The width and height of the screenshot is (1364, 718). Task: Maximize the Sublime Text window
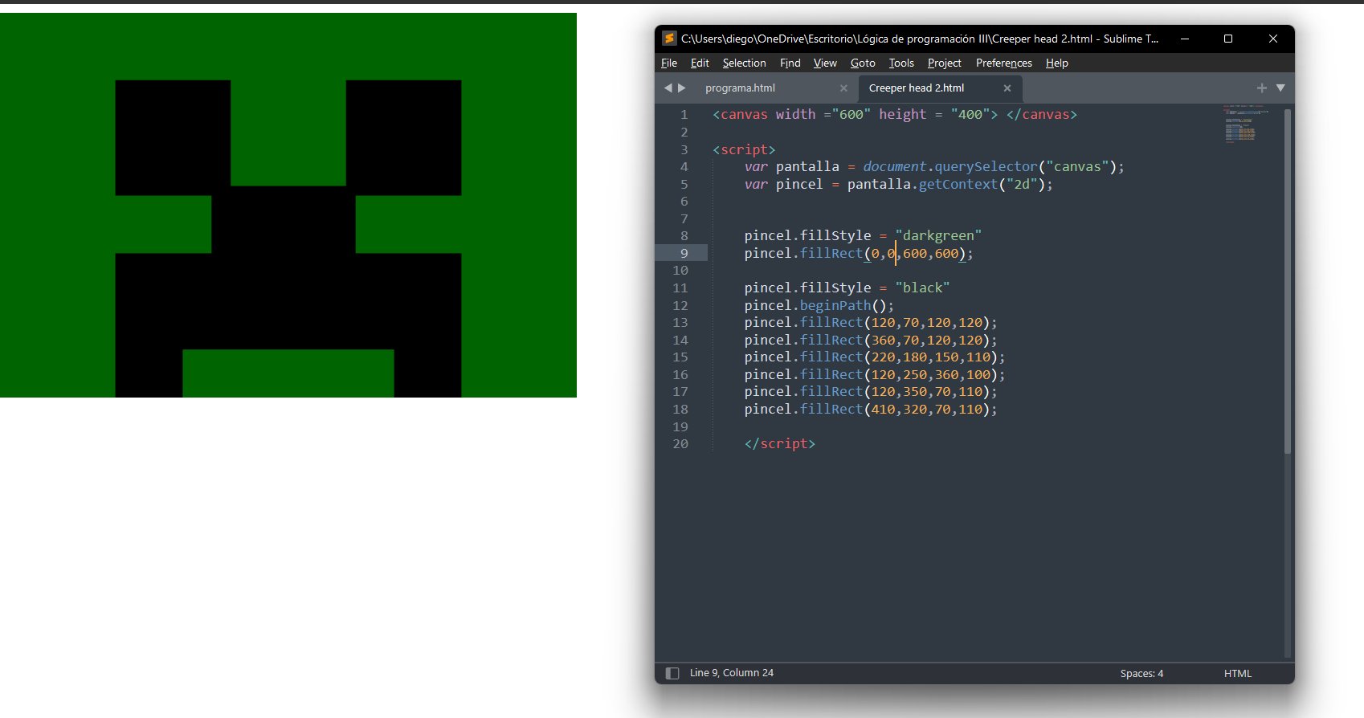tap(1227, 39)
